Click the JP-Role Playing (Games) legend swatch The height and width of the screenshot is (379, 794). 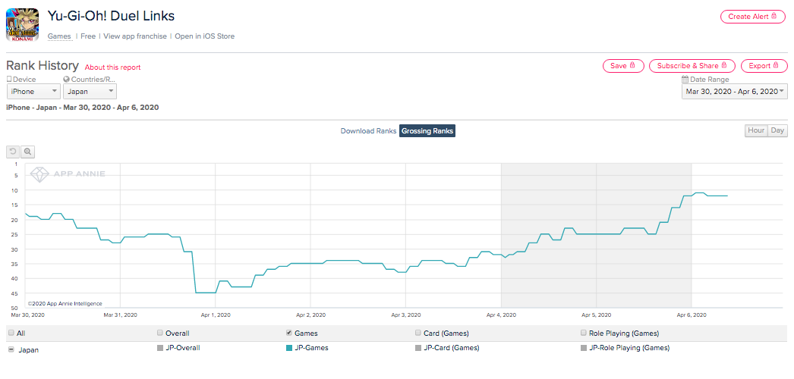tap(584, 348)
